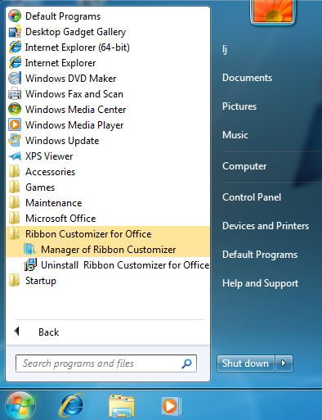The image size is (322, 420).
Task: Open Default Programs shield icon in list
Action: pyautogui.click(x=15, y=16)
